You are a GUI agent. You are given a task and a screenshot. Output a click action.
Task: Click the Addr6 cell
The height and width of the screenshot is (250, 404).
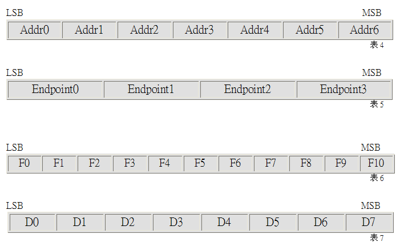pos(365,30)
